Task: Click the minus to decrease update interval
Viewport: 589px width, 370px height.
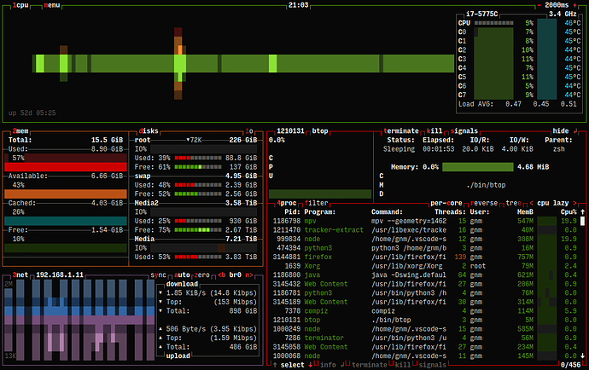Action: click(x=539, y=5)
